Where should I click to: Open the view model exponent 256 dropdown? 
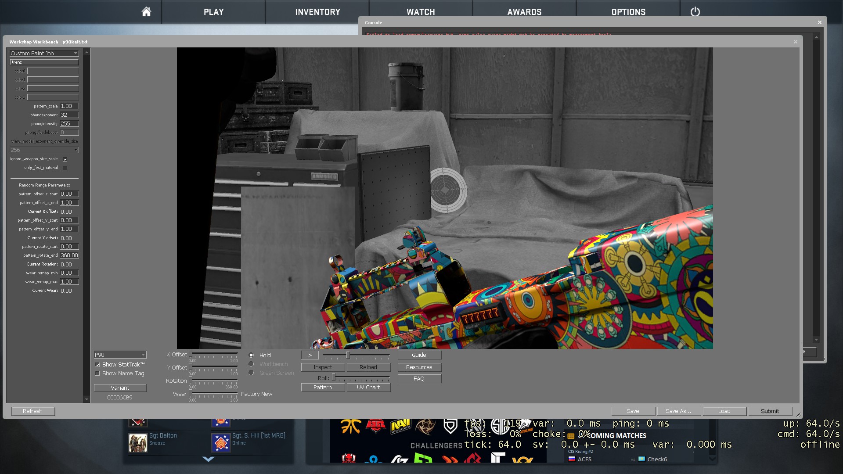(x=44, y=150)
